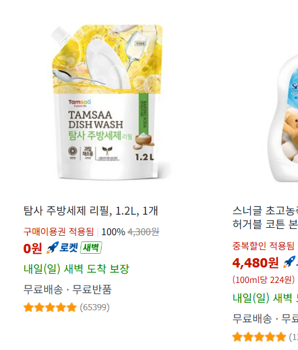The width and height of the screenshot is (298, 350).
Task: Click 내일(일) 새벽 도착 보장 delivery notice
Action: [76, 269]
